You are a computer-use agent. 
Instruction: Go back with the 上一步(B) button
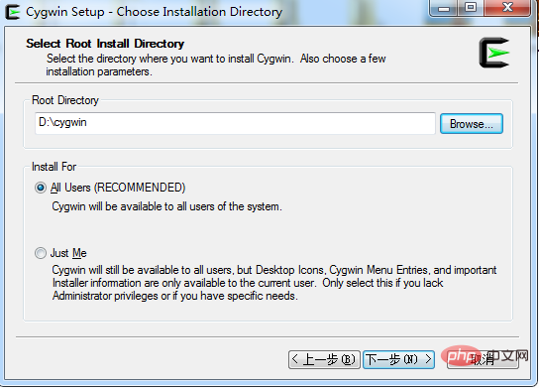pos(324,360)
